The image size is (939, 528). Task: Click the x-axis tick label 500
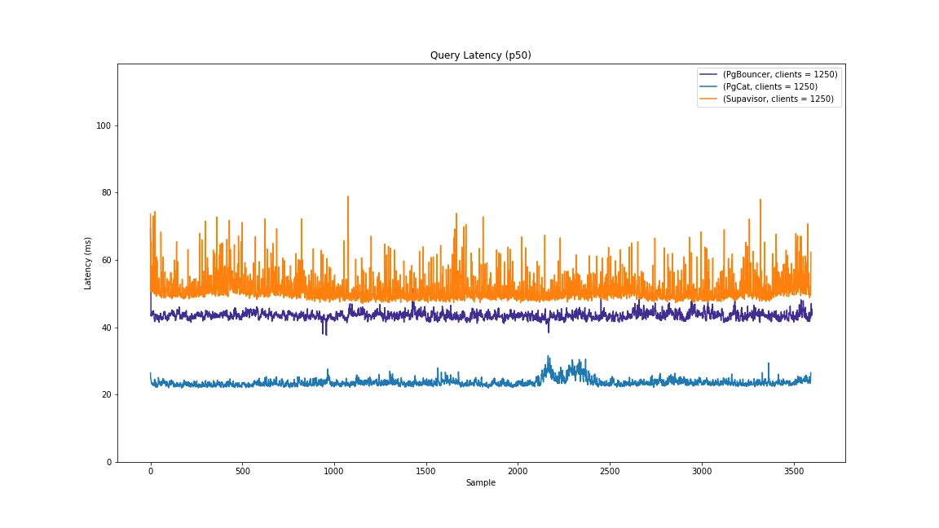point(243,471)
